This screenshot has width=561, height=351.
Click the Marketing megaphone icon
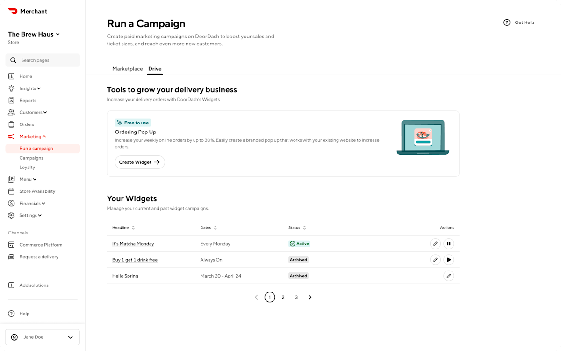pos(11,137)
